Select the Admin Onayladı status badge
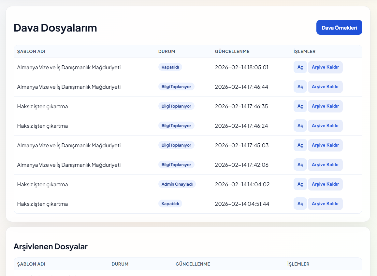Screen dimensions: 377x276 [x=177, y=184]
